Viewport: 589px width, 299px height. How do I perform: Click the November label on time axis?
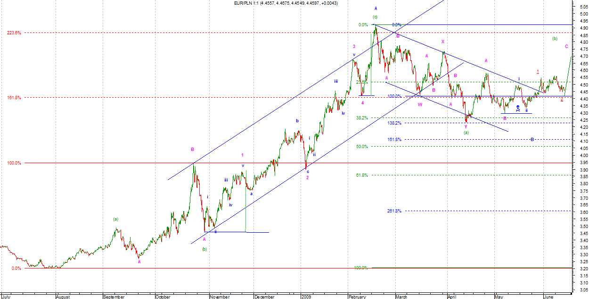tap(220, 297)
